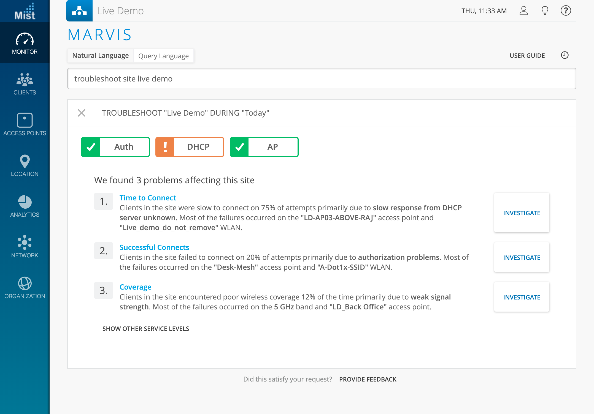Toggle the DHCP warning filter
Viewport: 594px width, 414px height.
tap(190, 147)
